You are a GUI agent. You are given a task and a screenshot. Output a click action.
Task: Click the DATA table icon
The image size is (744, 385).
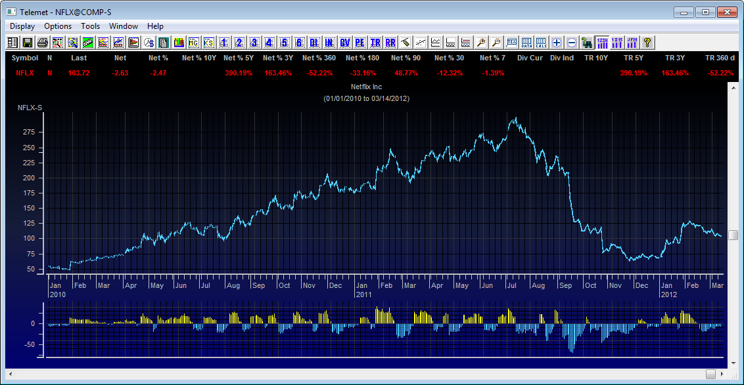(x=526, y=43)
